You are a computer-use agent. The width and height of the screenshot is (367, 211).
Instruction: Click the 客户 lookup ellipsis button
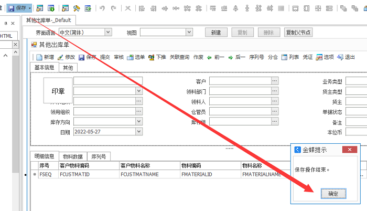[x=275, y=81]
